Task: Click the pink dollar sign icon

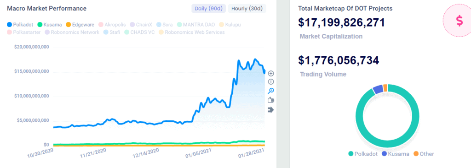Action: 459,21
